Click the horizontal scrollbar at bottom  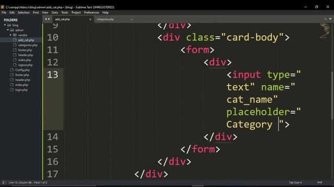pos(198,186)
